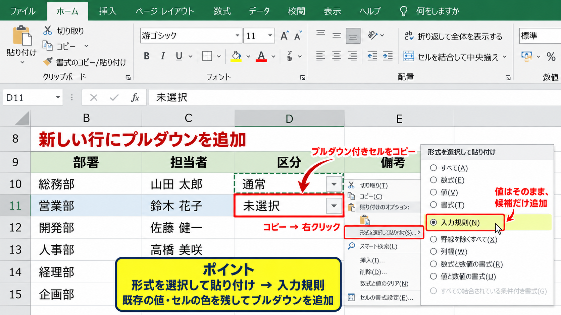Select the 書式(T) radio option
This screenshot has height=315, width=561.
click(x=433, y=205)
